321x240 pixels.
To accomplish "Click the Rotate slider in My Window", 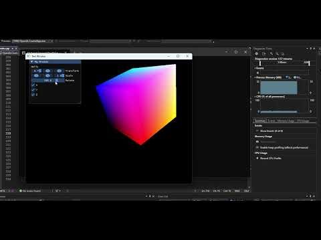I will [48, 81].
